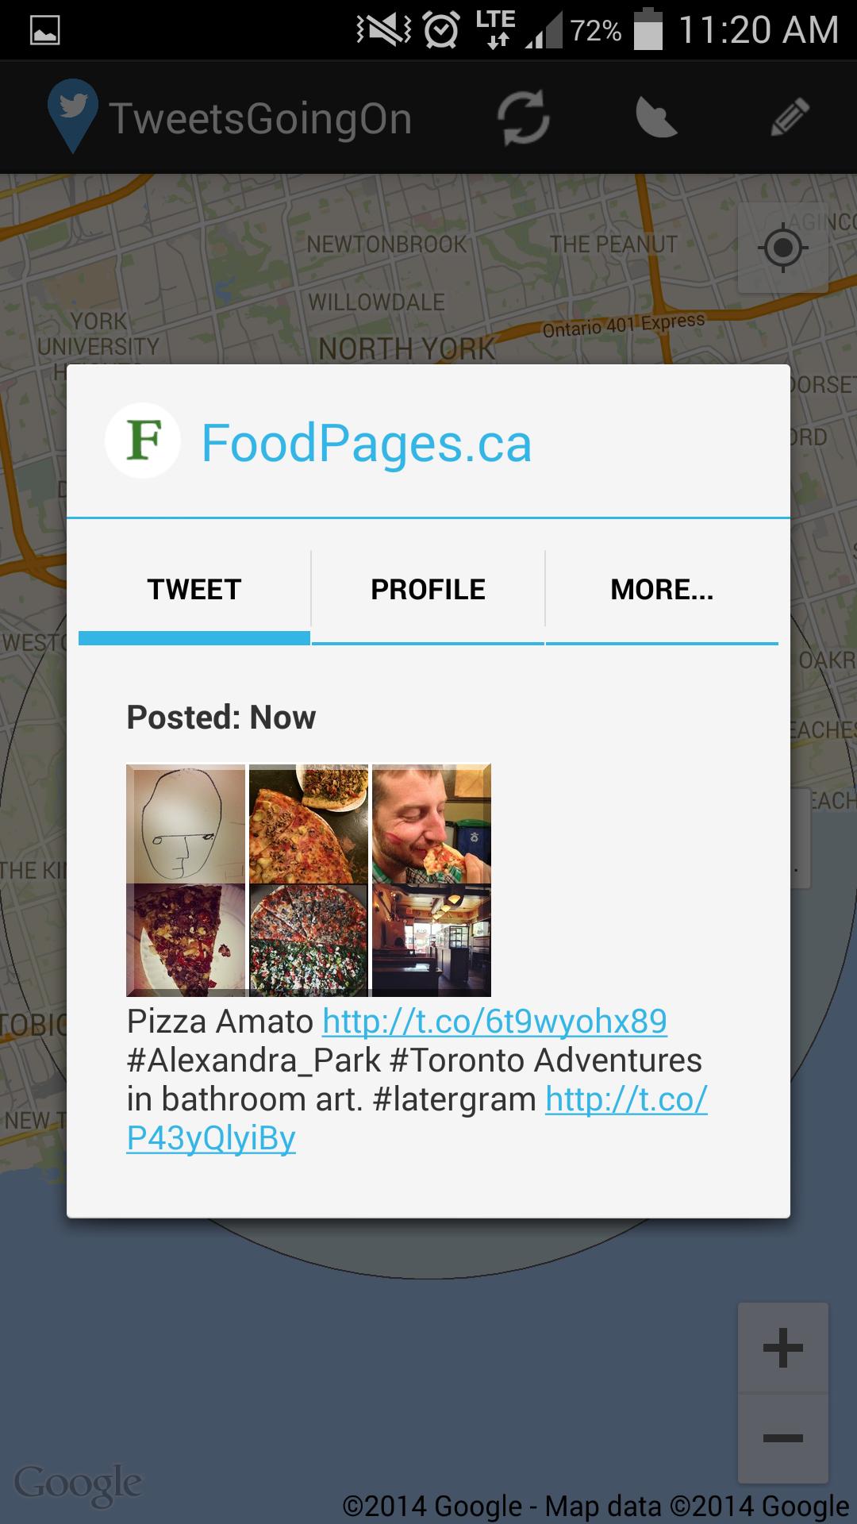Open the link ending in P43yQlyiBy

211,1138
